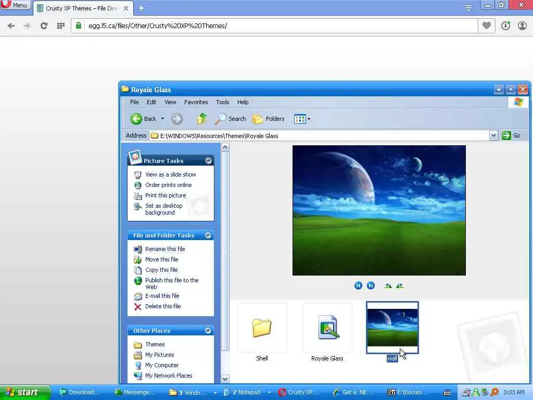This screenshot has width=533, height=400.
Task: Collapse File and Folder Tasks panel
Action: [x=208, y=235]
